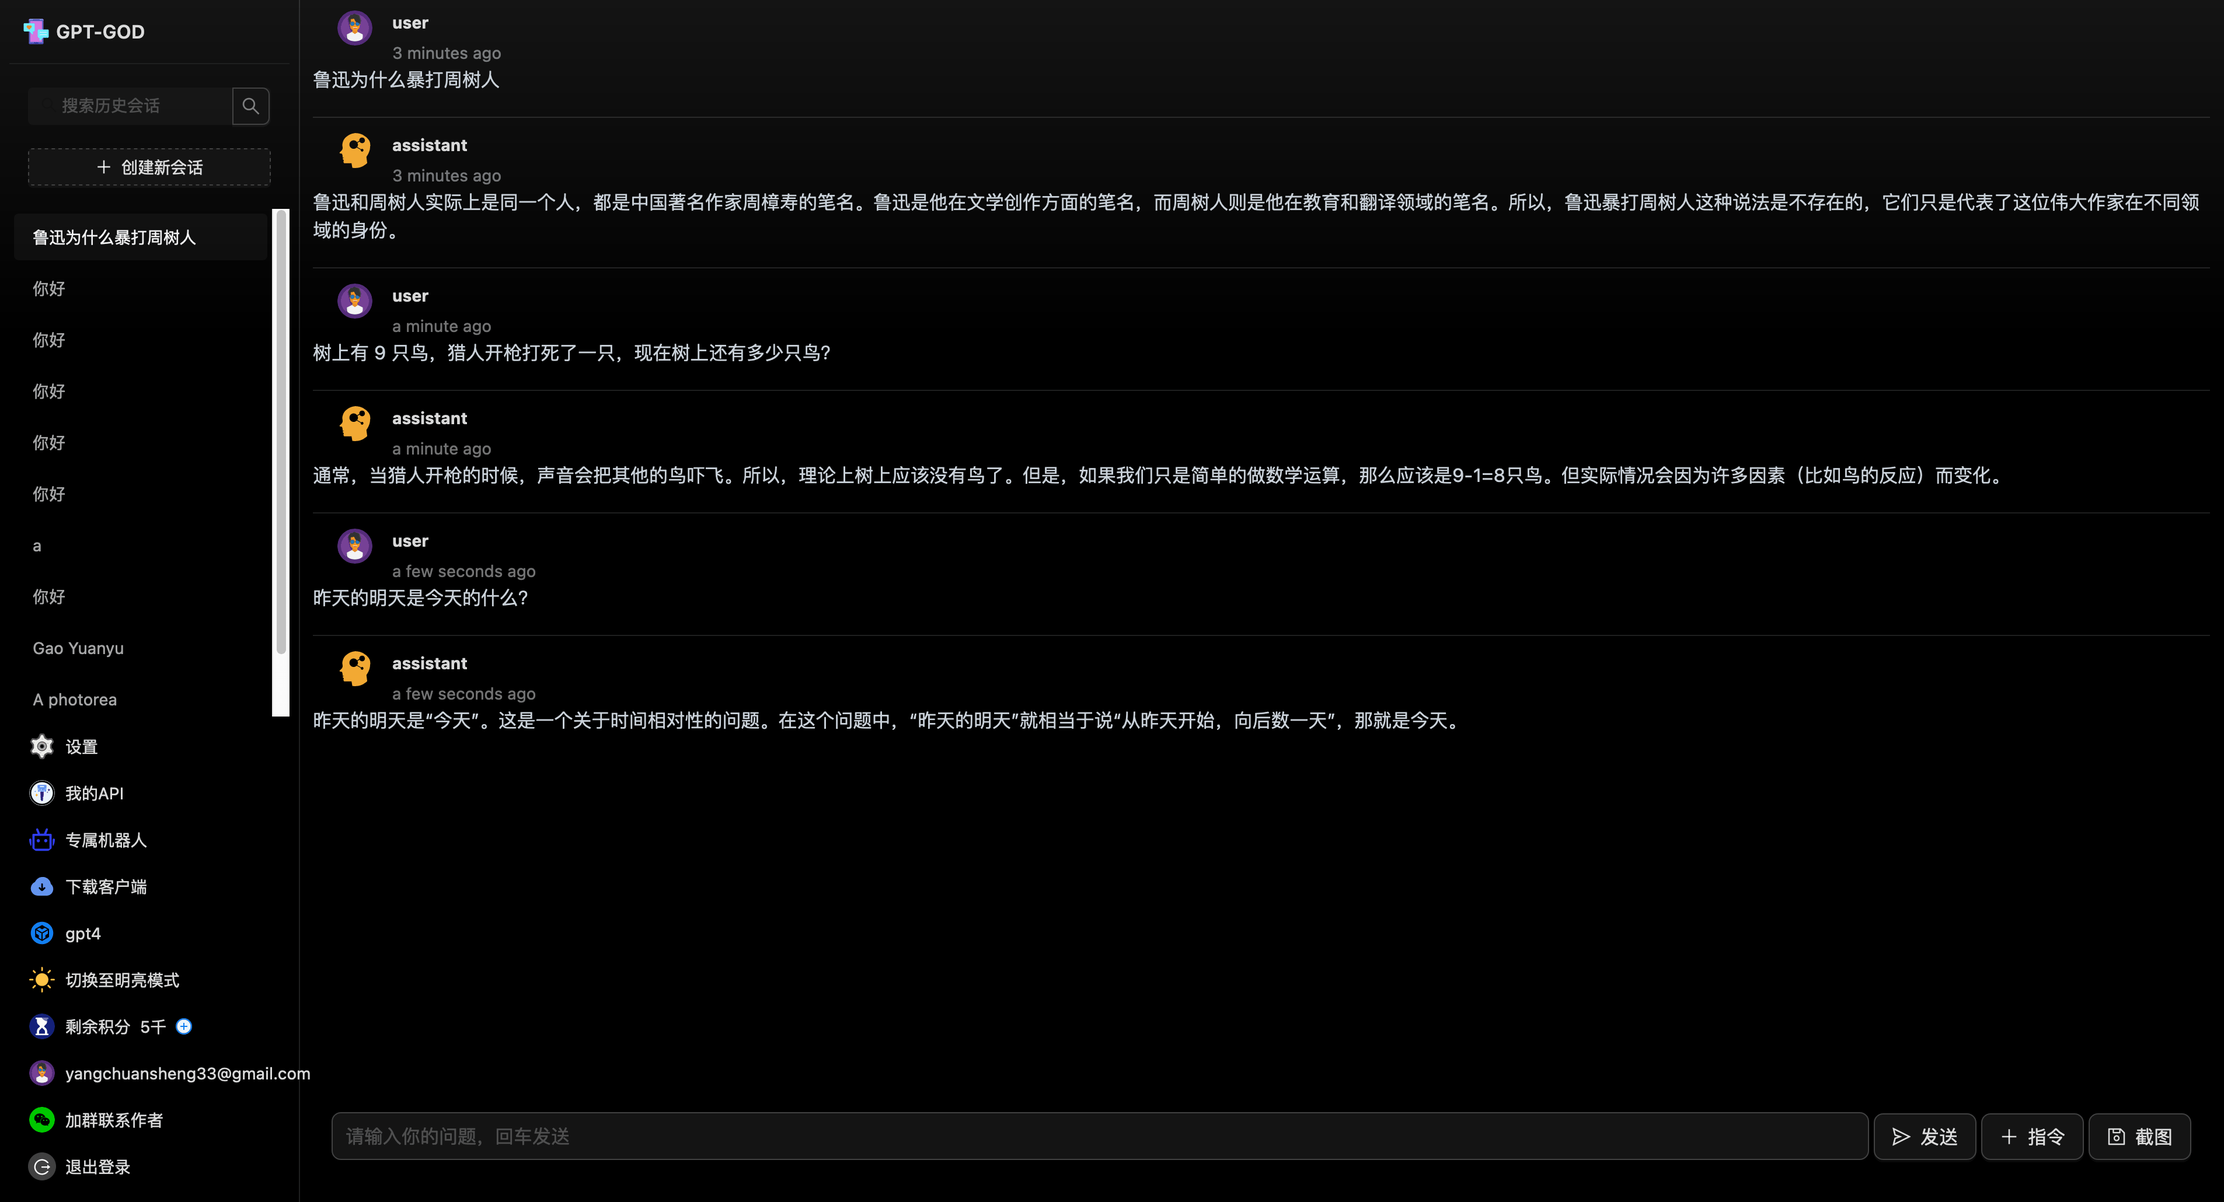The image size is (2224, 1202).
Task: Focus the 搜索历史会话 search field
Action: [130, 106]
